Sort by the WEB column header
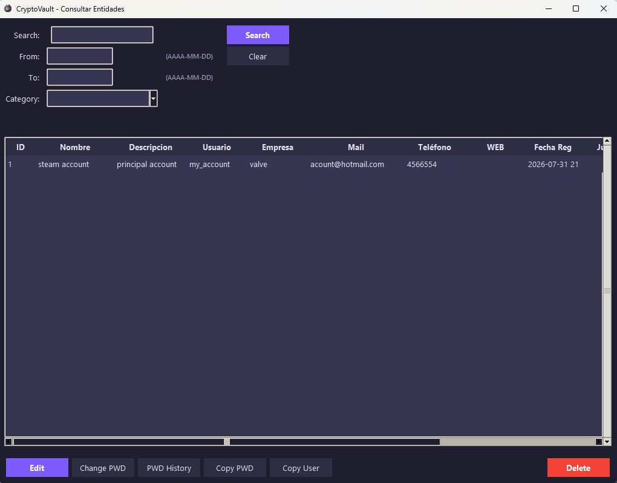Viewport: 617px width, 483px height. pyautogui.click(x=495, y=147)
